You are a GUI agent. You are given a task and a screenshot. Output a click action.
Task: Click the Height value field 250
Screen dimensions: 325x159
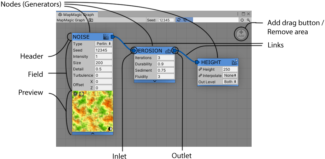coord(230,69)
